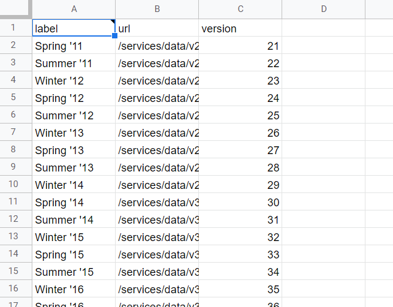The image size is (393, 307).
Task: Select column B header
Action: coord(157,9)
